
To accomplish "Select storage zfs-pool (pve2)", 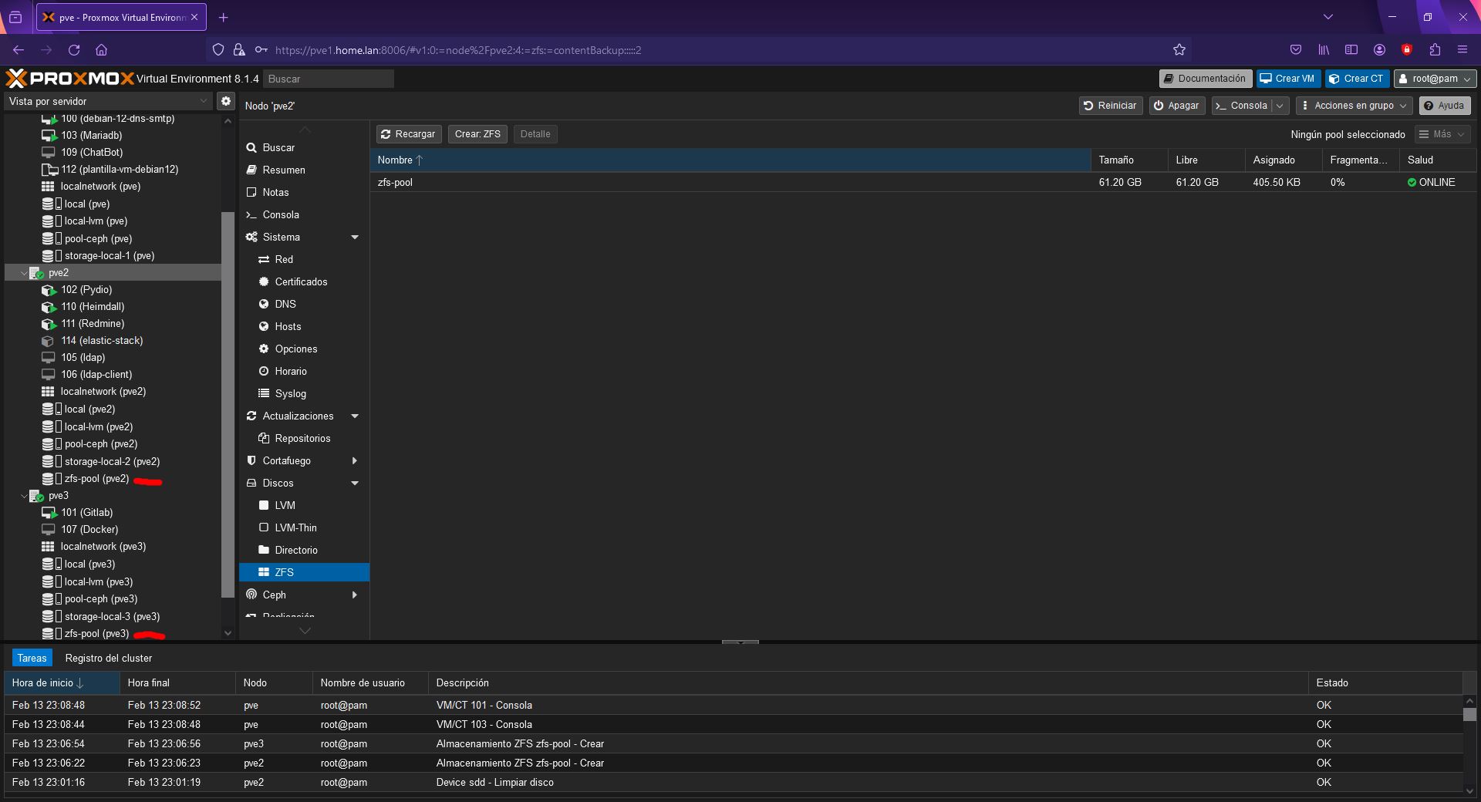I will pyautogui.click(x=96, y=479).
